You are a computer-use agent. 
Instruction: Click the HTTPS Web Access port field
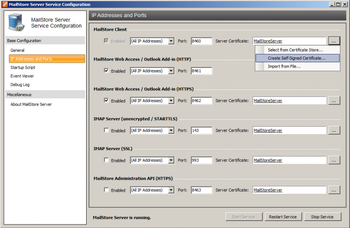tap(201, 100)
